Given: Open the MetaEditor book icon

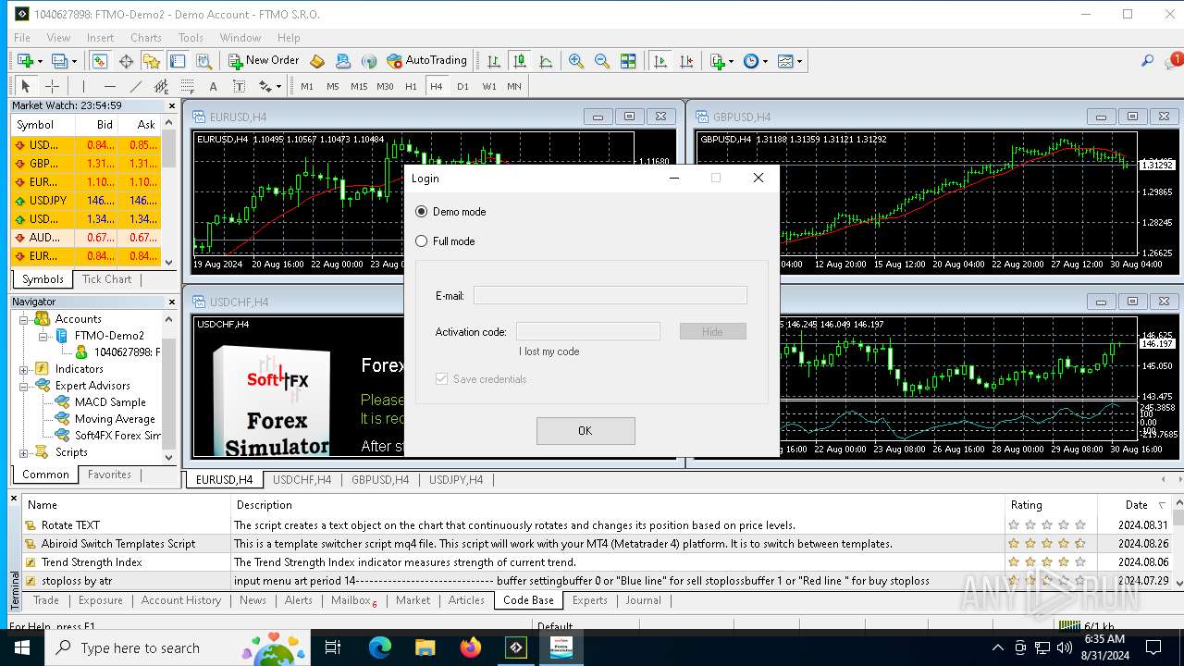Looking at the screenshot, I should point(317,61).
